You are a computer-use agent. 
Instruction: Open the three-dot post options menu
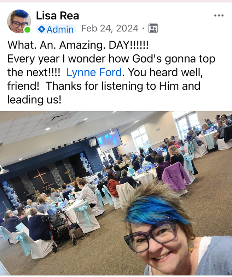click(x=219, y=16)
